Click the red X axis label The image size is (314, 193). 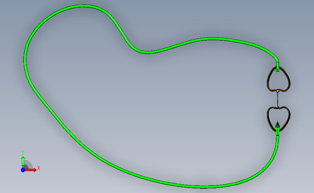(39, 168)
